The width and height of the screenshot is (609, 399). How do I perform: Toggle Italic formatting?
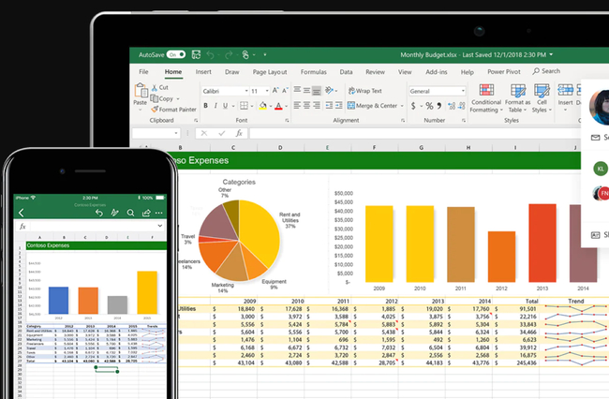coord(215,106)
